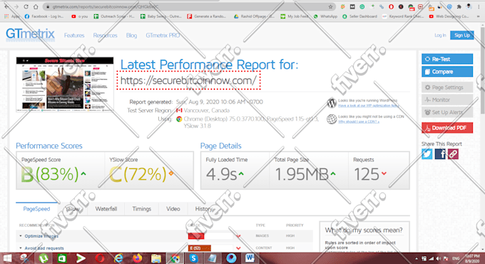Click the WordPress logo icon
Screen dimensions: 485x264
[x=332, y=103]
